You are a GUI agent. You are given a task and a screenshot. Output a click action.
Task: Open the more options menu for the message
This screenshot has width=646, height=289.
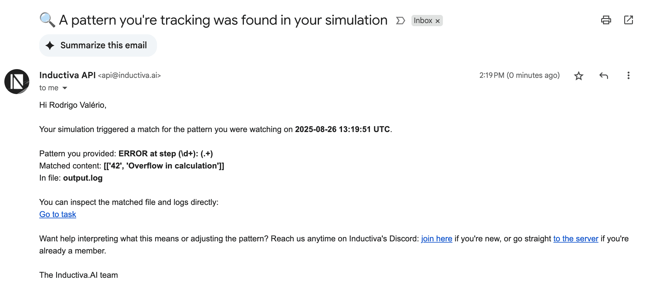[x=628, y=75]
